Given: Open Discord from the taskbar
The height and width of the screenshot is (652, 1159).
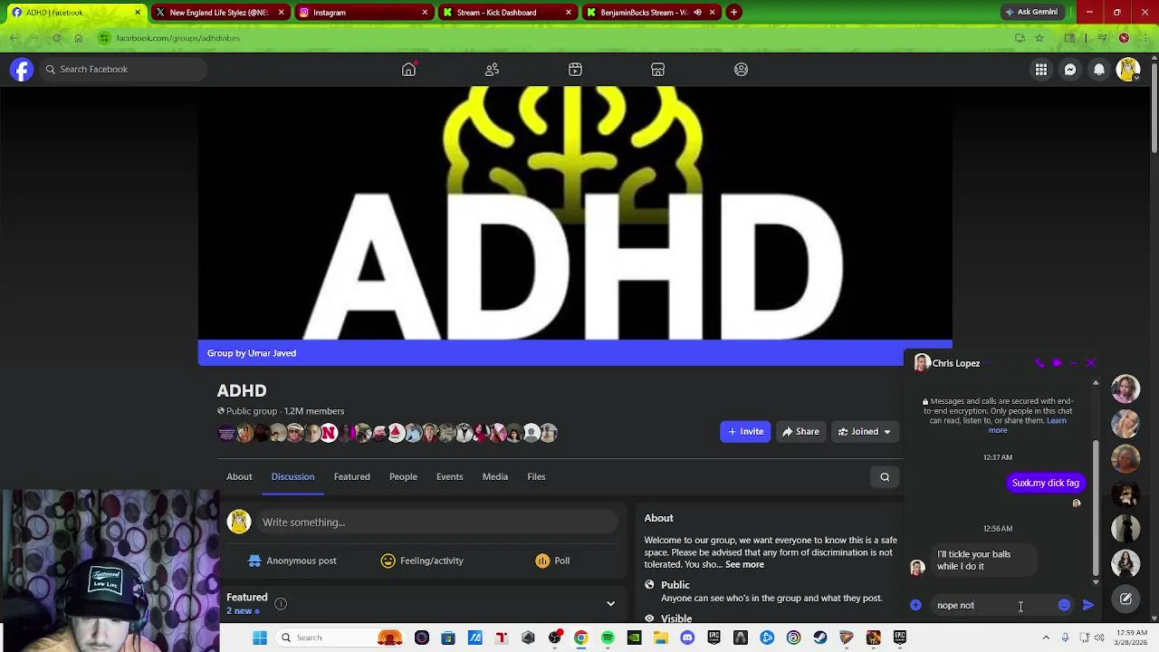Looking at the screenshot, I should coord(687,638).
